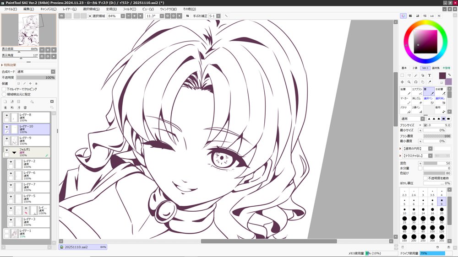This screenshot has width=458, height=257.
Task: Open the ファイル(F) menu
Action: [11, 9]
